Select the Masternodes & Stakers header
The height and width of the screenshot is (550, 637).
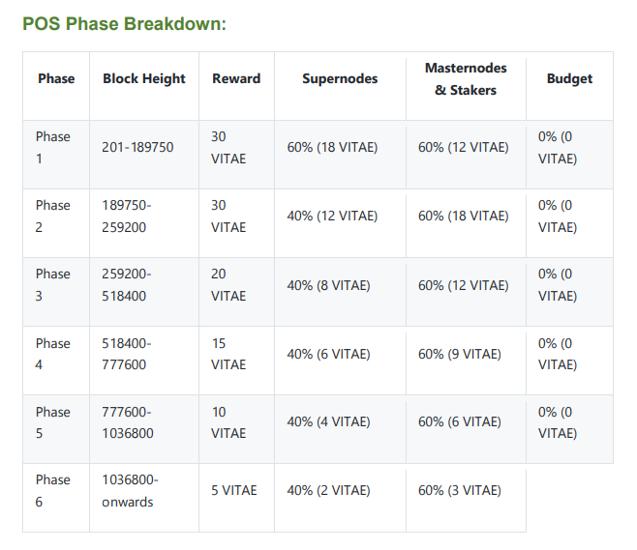click(466, 78)
